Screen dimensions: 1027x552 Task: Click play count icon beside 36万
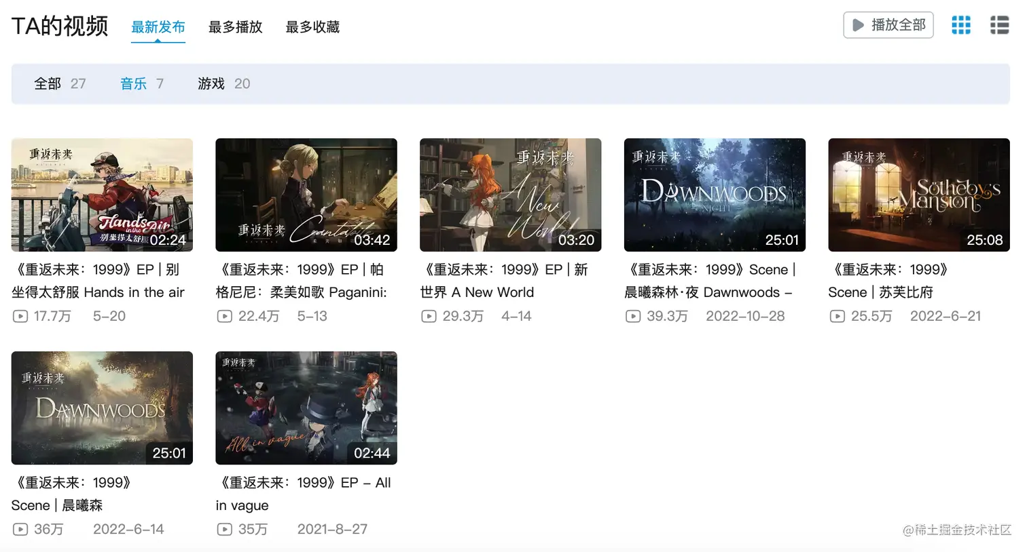click(20, 529)
